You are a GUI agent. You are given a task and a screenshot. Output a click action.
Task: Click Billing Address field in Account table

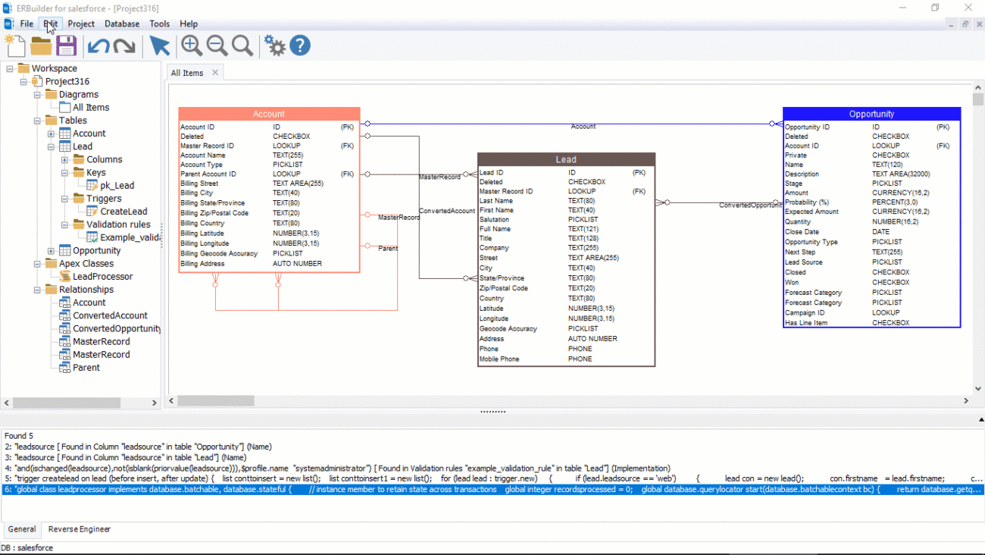(x=202, y=264)
